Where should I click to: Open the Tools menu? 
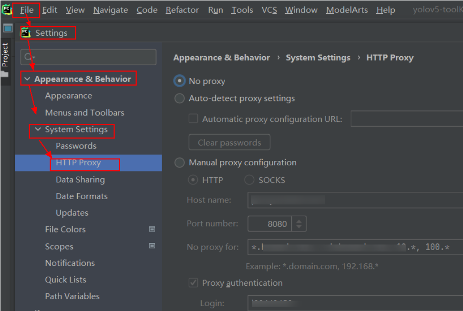pyautogui.click(x=242, y=10)
